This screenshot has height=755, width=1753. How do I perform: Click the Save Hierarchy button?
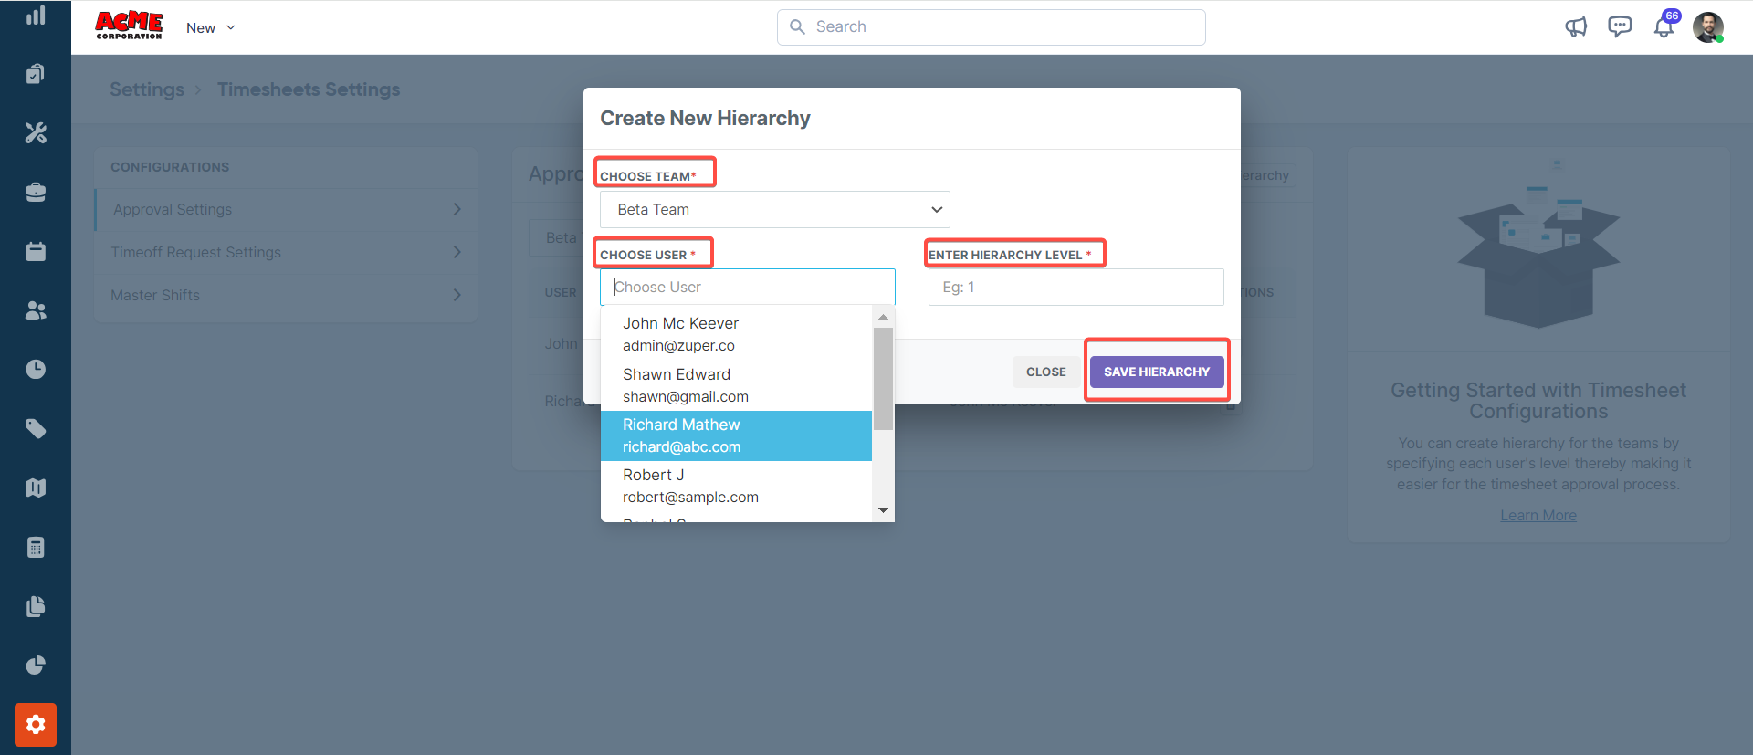[1156, 372]
